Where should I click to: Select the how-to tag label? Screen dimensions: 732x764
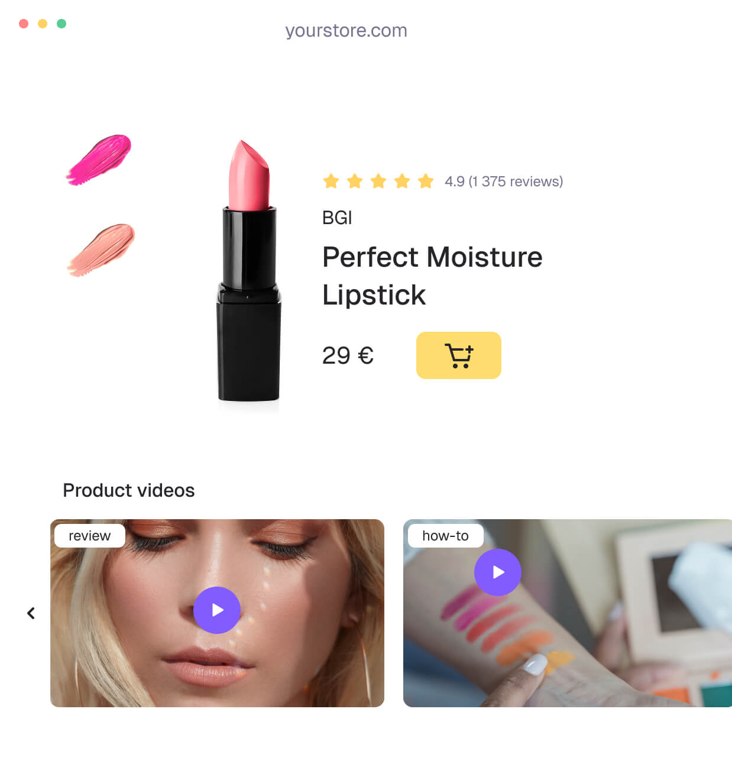445,536
